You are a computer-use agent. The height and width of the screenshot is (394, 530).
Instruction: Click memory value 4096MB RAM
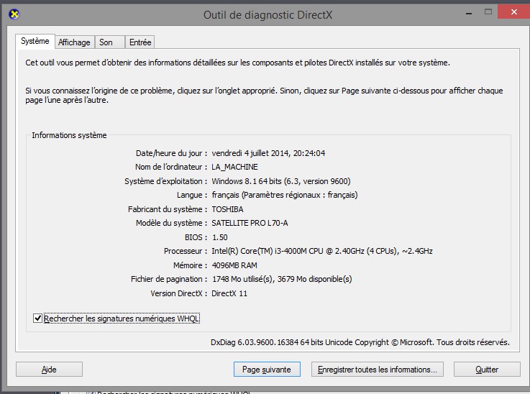pyautogui.click(x=234, y=265)
